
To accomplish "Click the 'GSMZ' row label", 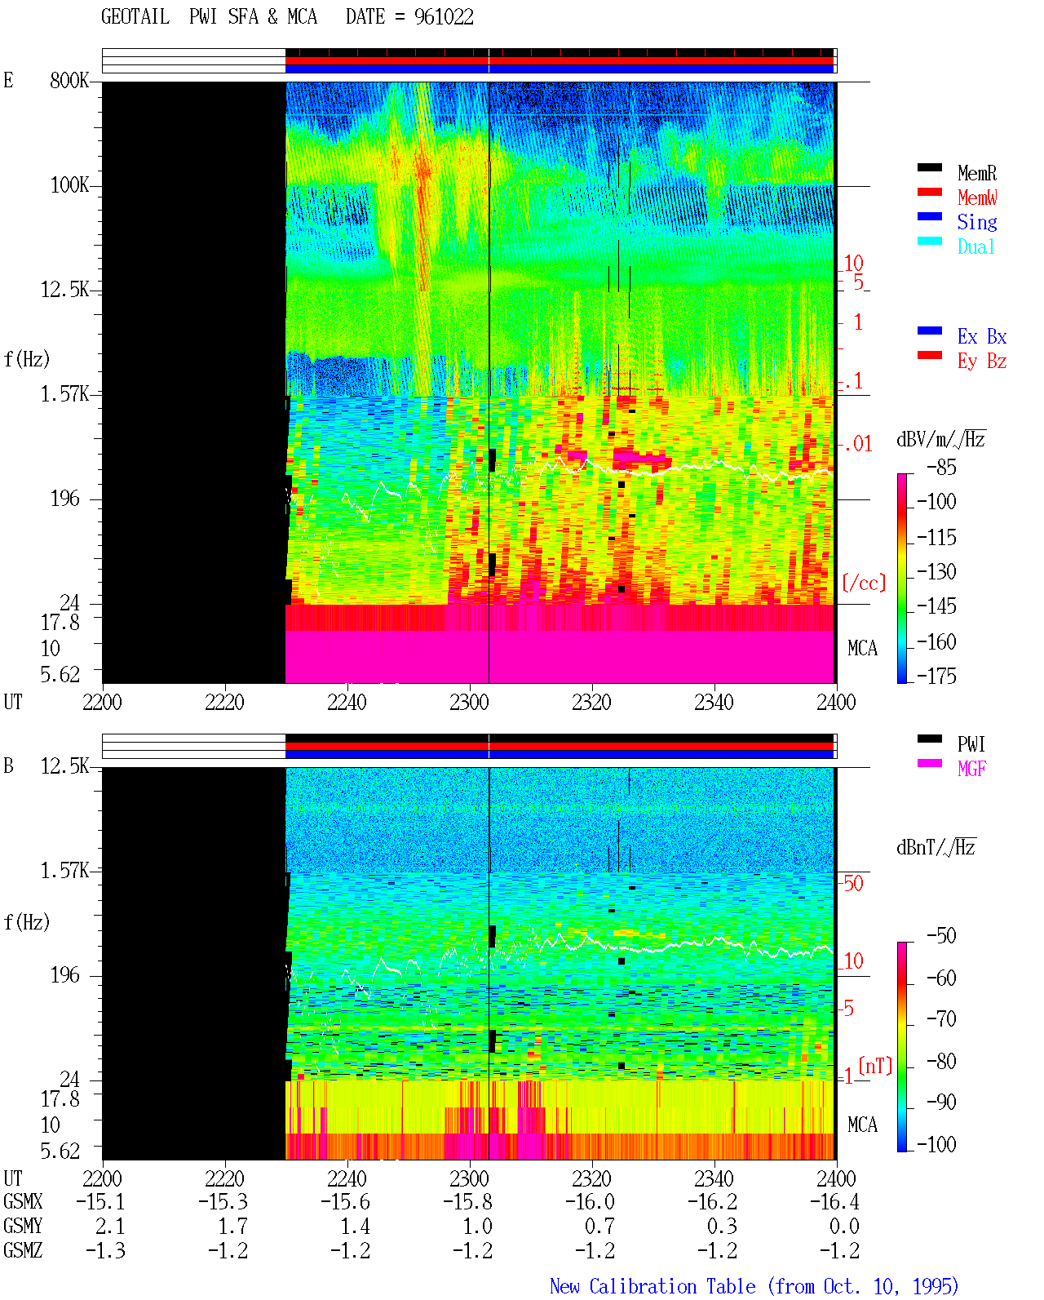I will tap(23, 1251).
